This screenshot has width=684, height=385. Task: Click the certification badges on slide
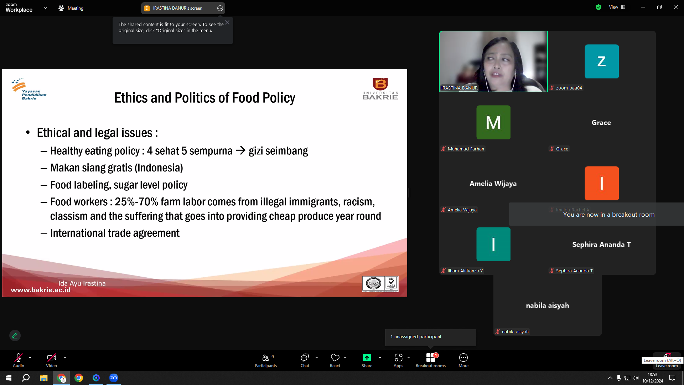[380, 284]
